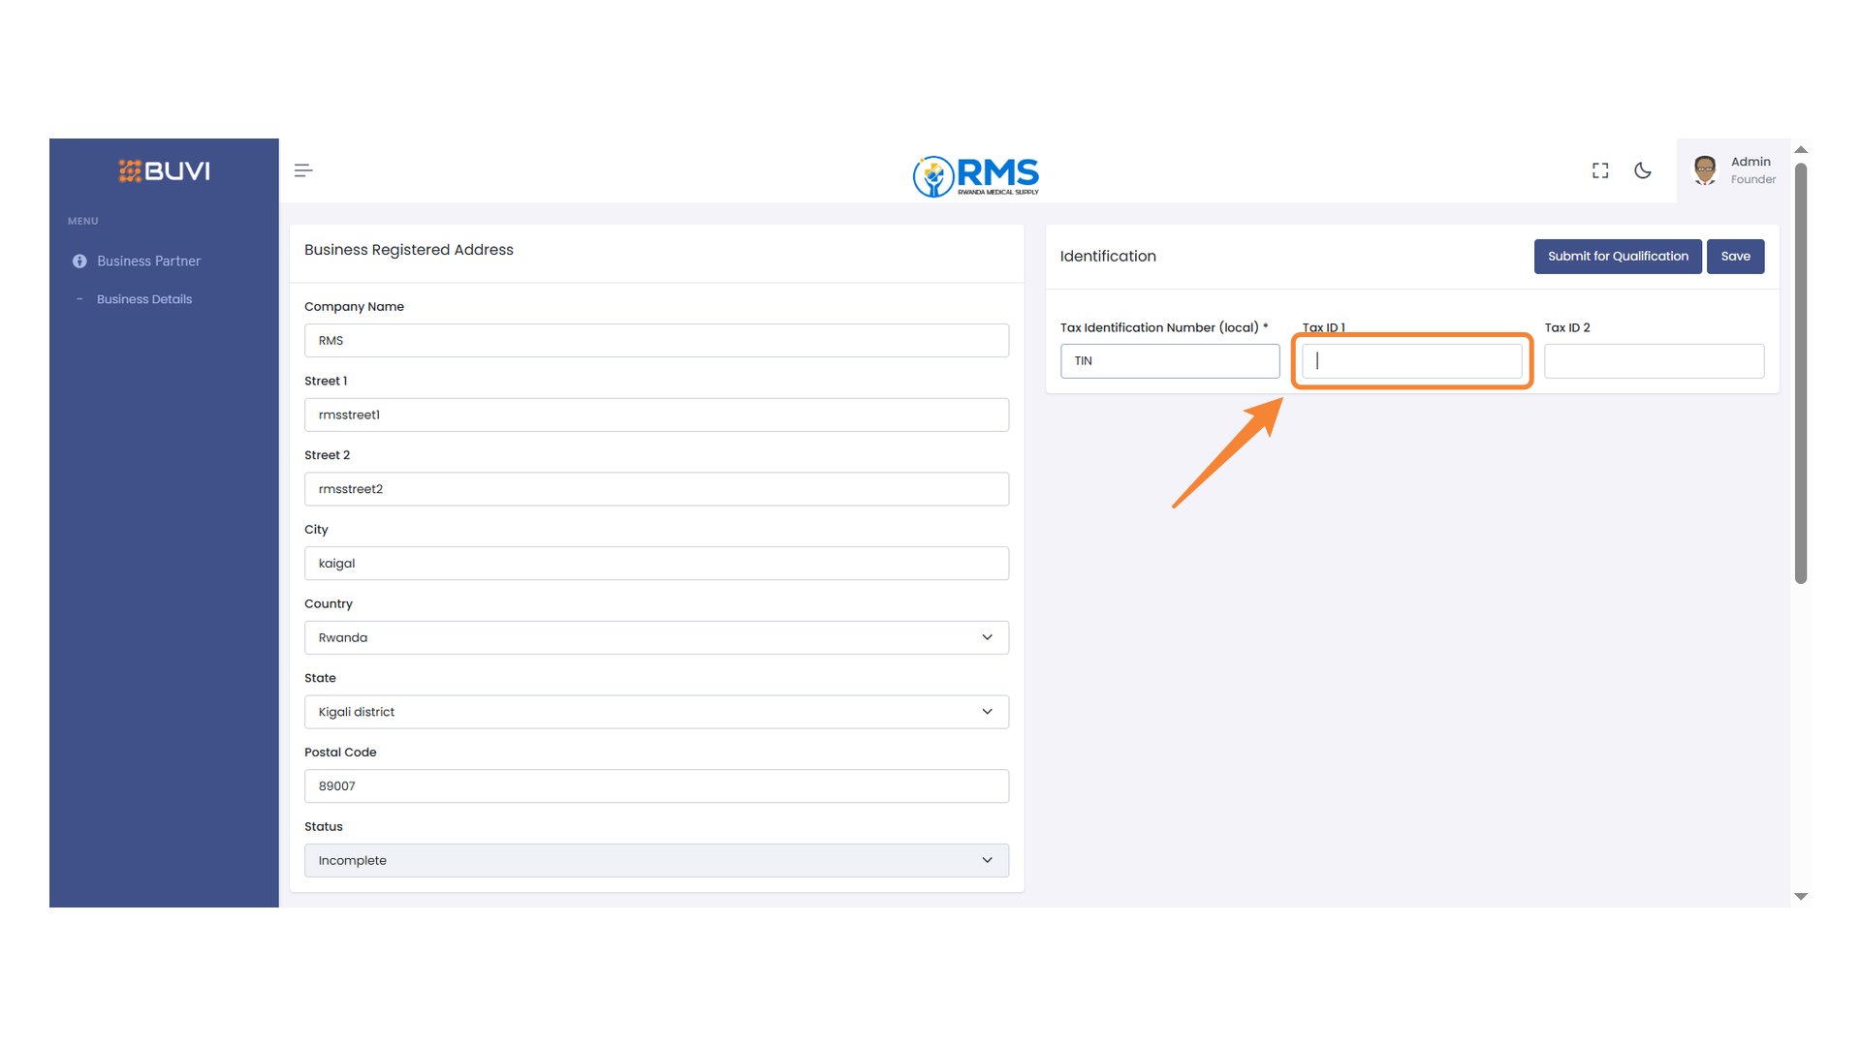Select Business Partner in the sidebar menu
This screenshot has width=1861, height=1046.
click(148, 261)
